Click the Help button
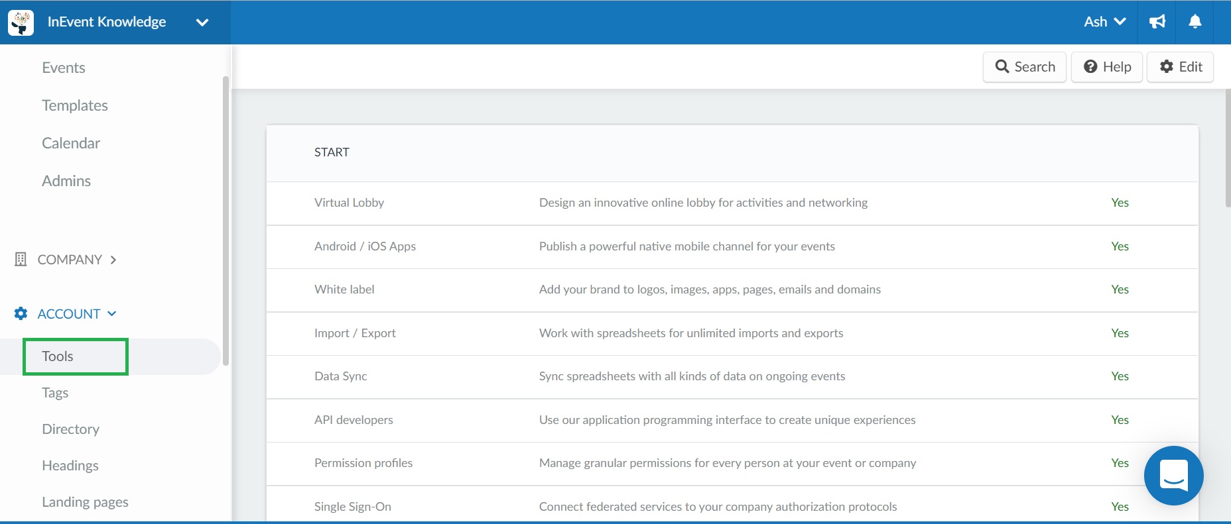 tap(1107, 67)
